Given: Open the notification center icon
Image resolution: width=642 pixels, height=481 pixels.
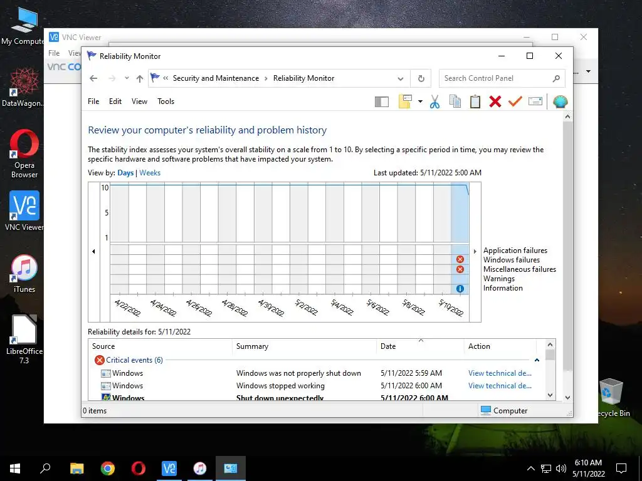Looking at the screenshot, I should coord(621,468).
